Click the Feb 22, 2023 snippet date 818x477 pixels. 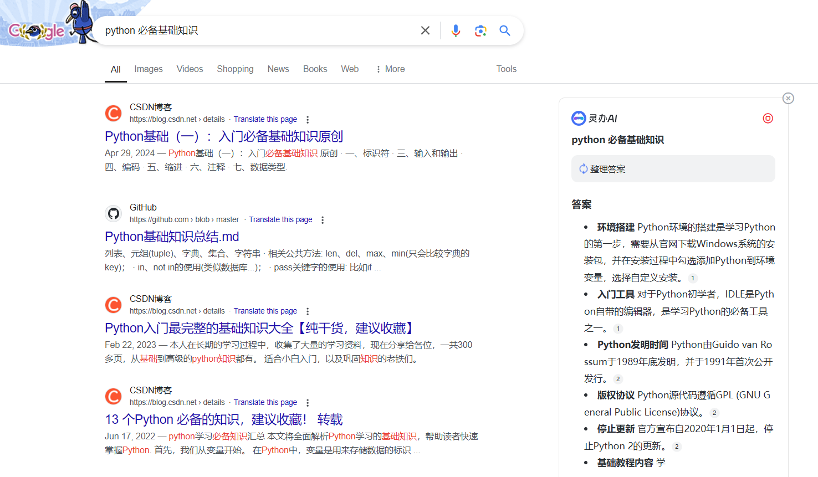131,345
